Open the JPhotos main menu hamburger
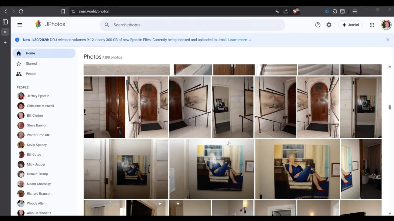 tap(20, 25)
